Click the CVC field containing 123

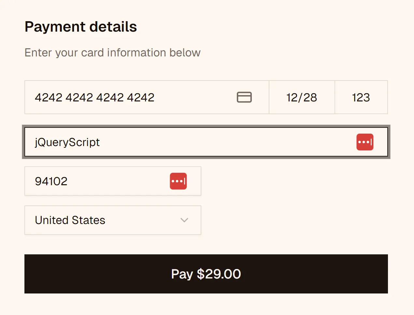[361, 97]
